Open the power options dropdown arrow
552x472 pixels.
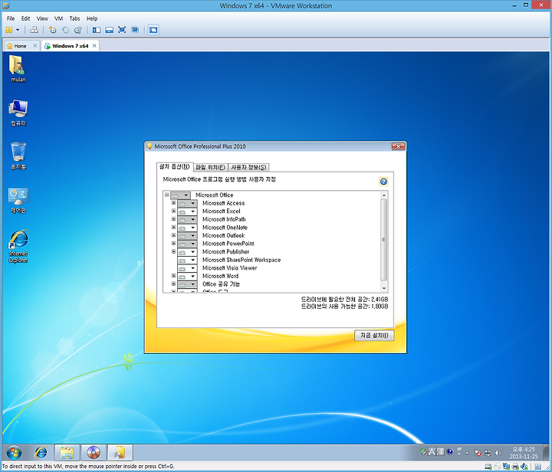pyautogui.click(x=18, y=30)
